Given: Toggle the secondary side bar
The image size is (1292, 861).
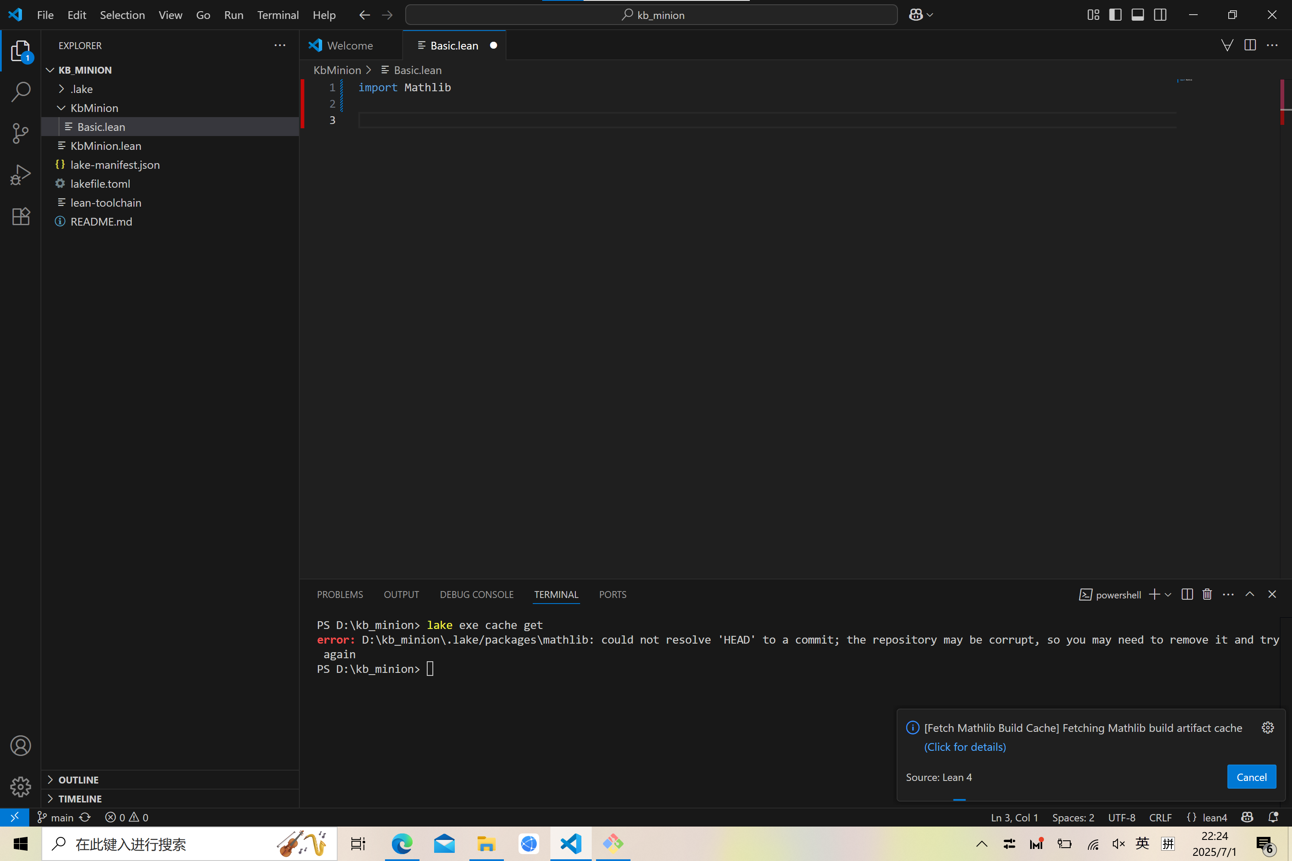Looking at the screenshot, I should (x=1160, y=15).
